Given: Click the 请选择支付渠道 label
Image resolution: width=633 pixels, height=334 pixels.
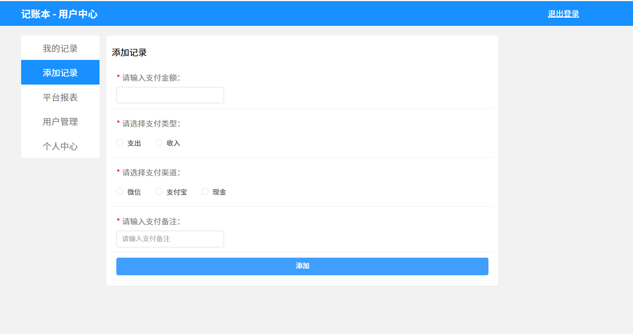Looking at the screenshot, I should [x=151, y=173].
